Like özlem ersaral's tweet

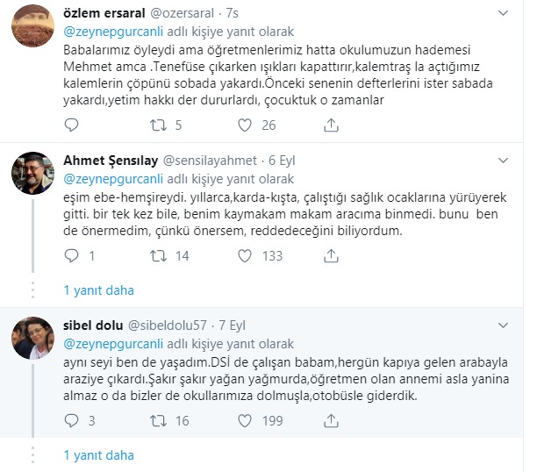pyautogui.click(x=246, y=125)
